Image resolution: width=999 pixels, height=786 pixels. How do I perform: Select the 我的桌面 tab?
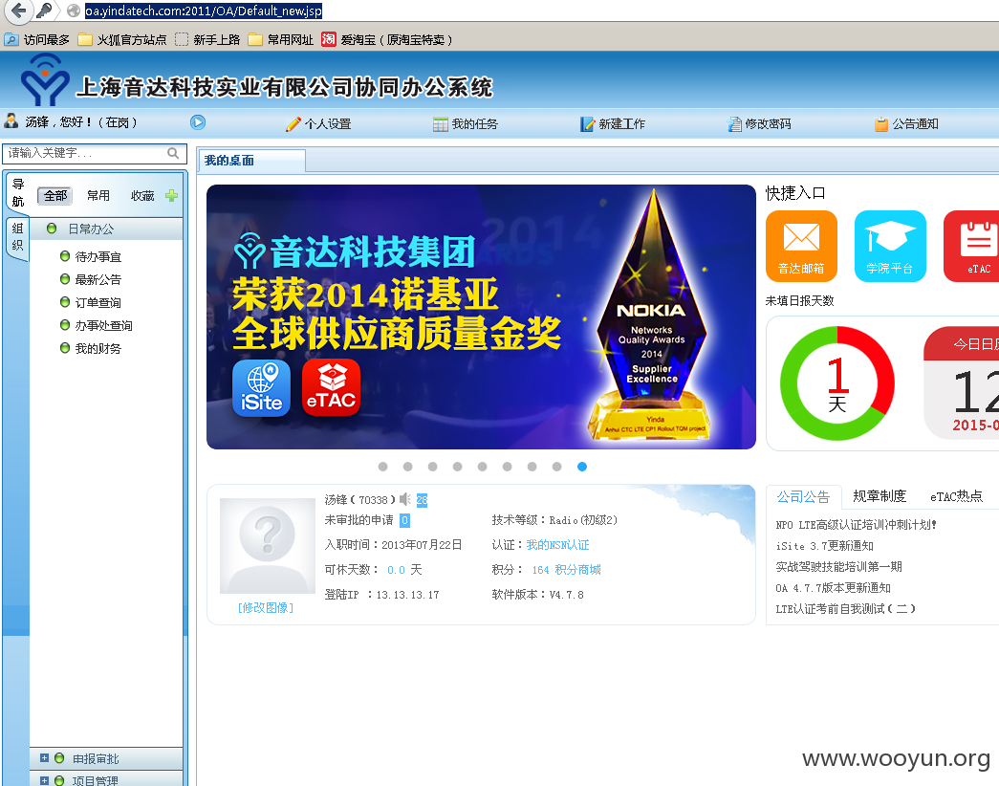(x=251, y=161)
